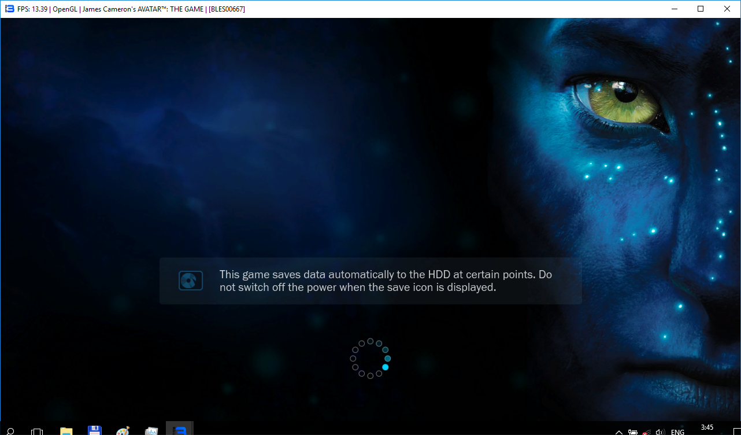Close the AVATAR game window
Viewport: 741px width, 435px height.
(727, 9)
